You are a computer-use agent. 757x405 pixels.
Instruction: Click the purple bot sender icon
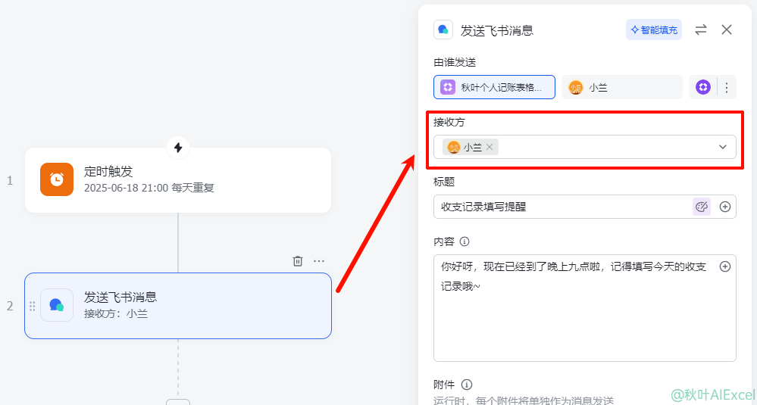pyautogui.click(x=703, y=87)
